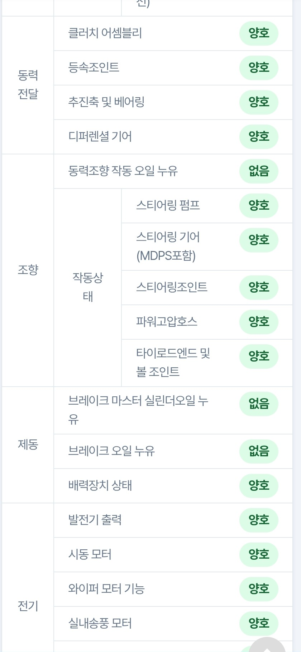Tap the 양호 badge for 와이퍼 모터 기능

tap(259, 589)
